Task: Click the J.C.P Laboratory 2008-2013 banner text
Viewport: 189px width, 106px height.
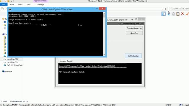Action: [x=131, y=24]
